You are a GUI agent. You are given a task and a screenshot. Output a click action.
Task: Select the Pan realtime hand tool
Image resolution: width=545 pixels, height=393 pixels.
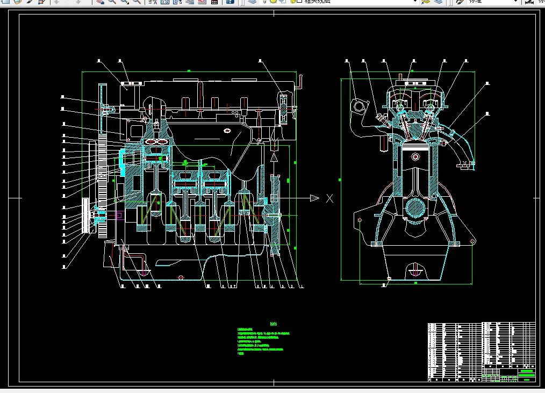(x=100, y=2)
